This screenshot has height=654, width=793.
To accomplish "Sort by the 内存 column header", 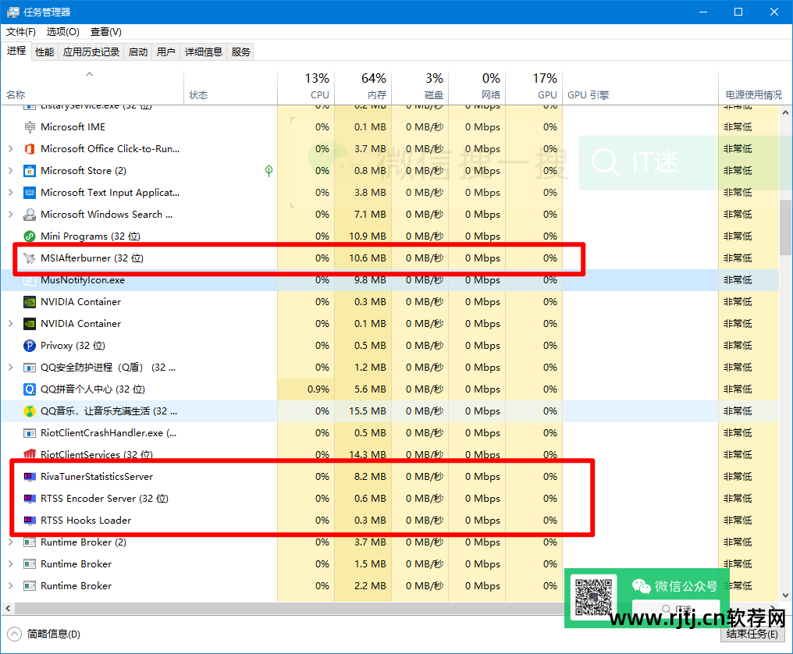I will pyautogui.click(x=363, y=87).
